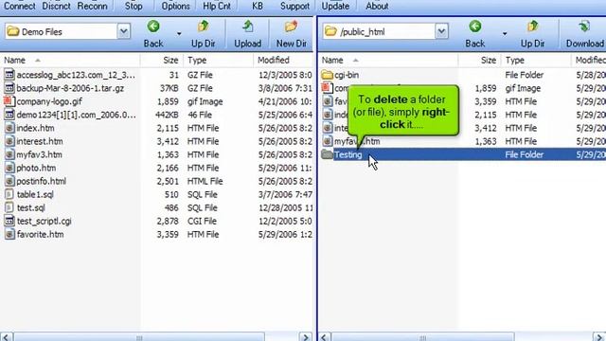
Task: Select table1.sql name in local list
Action: pos(35,194)
